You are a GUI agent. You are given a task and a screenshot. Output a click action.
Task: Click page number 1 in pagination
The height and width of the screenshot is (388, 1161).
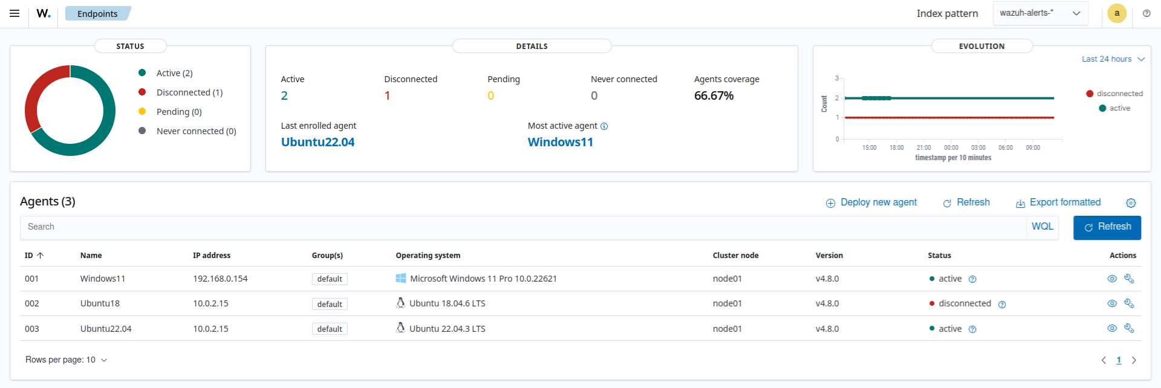click(1119, 360)
